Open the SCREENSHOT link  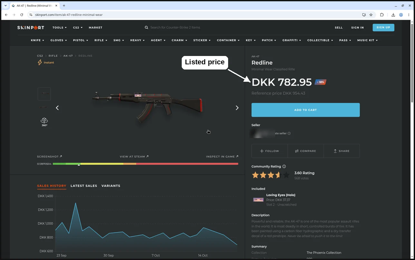click(50, 157)
